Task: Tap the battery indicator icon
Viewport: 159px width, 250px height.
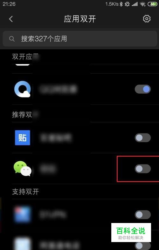Action: pyautogui.click(x=153, y=4)
